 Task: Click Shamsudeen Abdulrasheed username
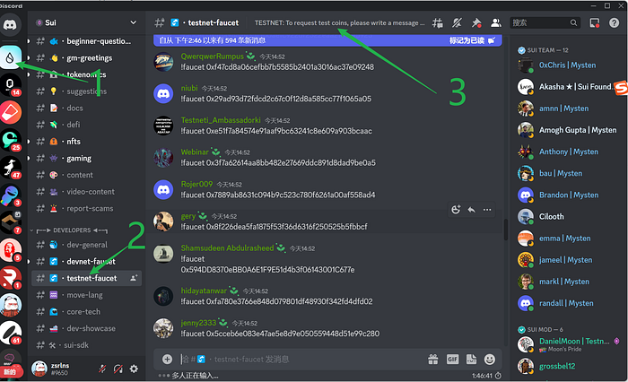[x=227, y=247]
